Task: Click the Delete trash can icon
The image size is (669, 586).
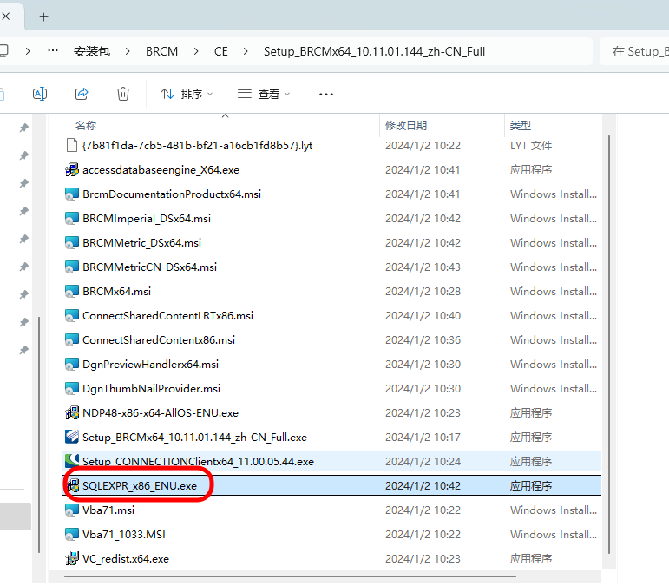Action: click(123, 94)
